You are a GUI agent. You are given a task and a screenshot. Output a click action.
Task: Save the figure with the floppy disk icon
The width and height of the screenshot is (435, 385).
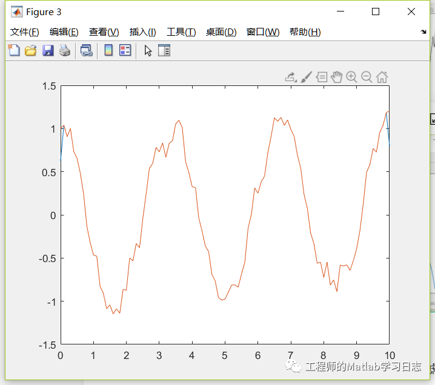48,51
